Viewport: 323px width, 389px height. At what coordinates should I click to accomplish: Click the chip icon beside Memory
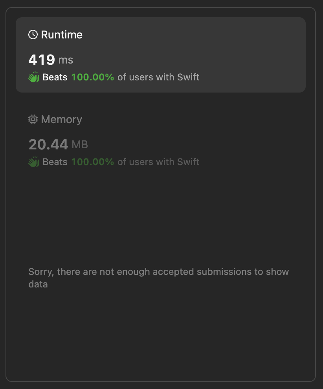33,119
